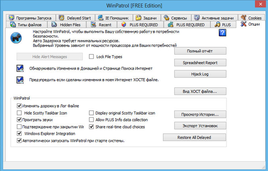Screen dimensions: 268x171
Task: Uncheck Проиграть звуки option
Action: click(x=19, y=120)
